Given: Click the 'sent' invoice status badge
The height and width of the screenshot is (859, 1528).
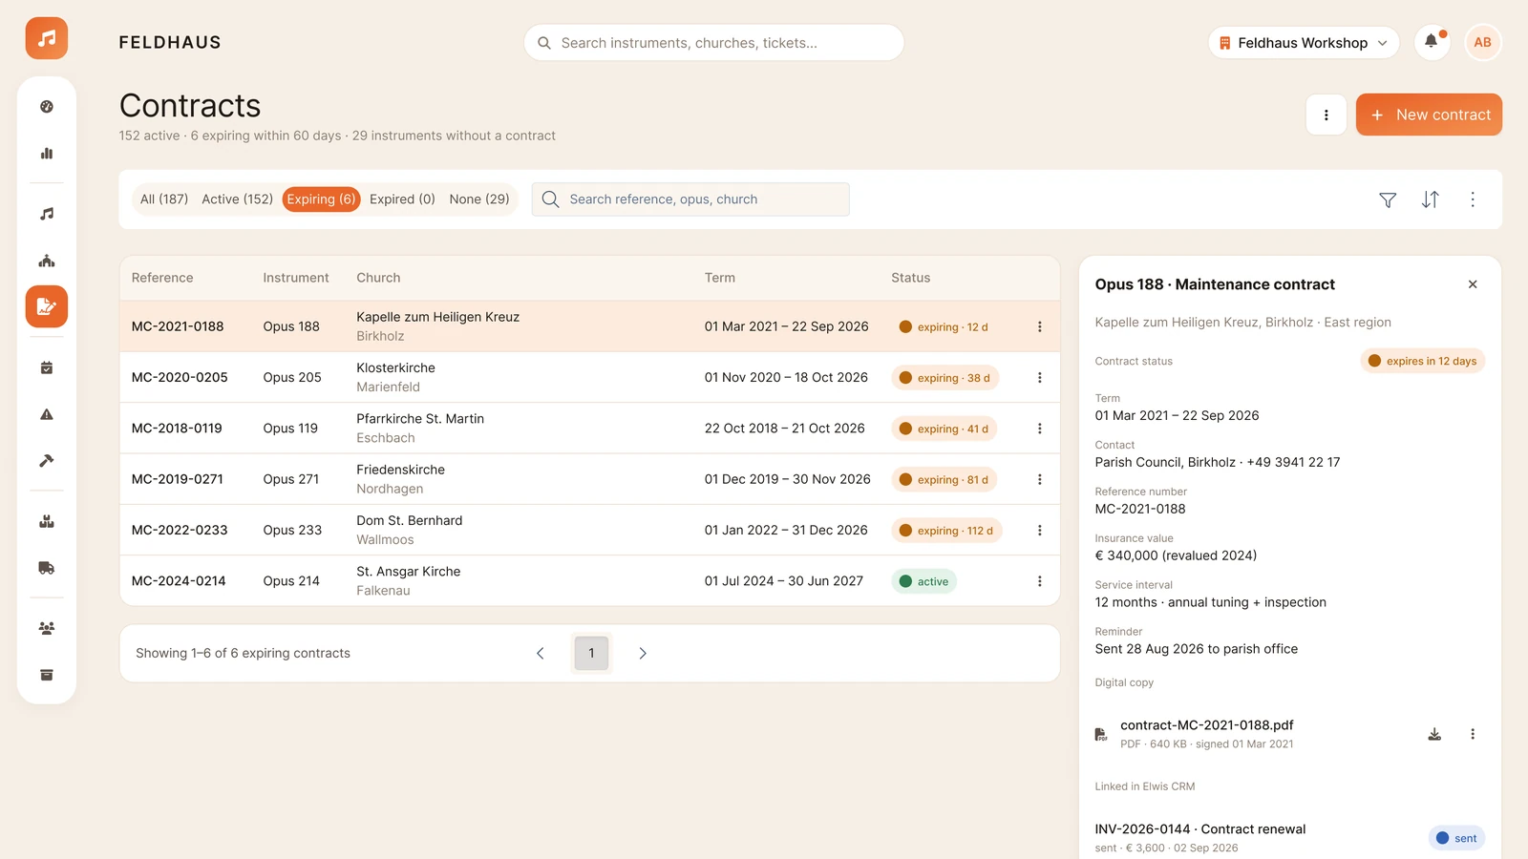Looking at the screenshot, I should click(x=1456, y=838).
